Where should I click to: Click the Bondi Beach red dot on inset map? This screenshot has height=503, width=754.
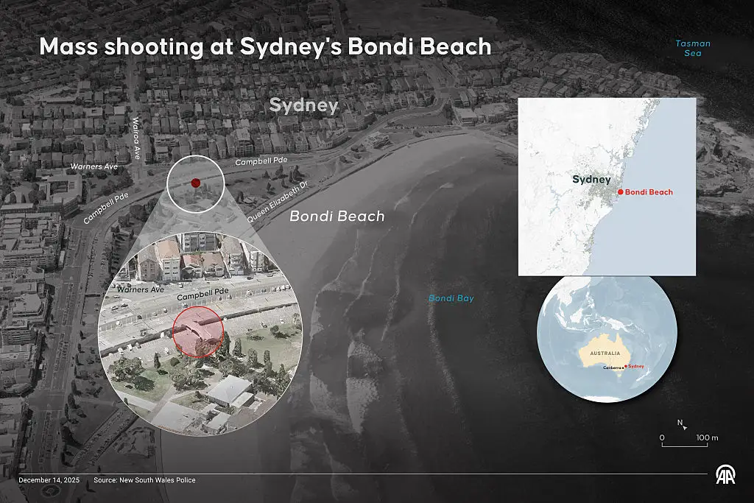(621, 192)
